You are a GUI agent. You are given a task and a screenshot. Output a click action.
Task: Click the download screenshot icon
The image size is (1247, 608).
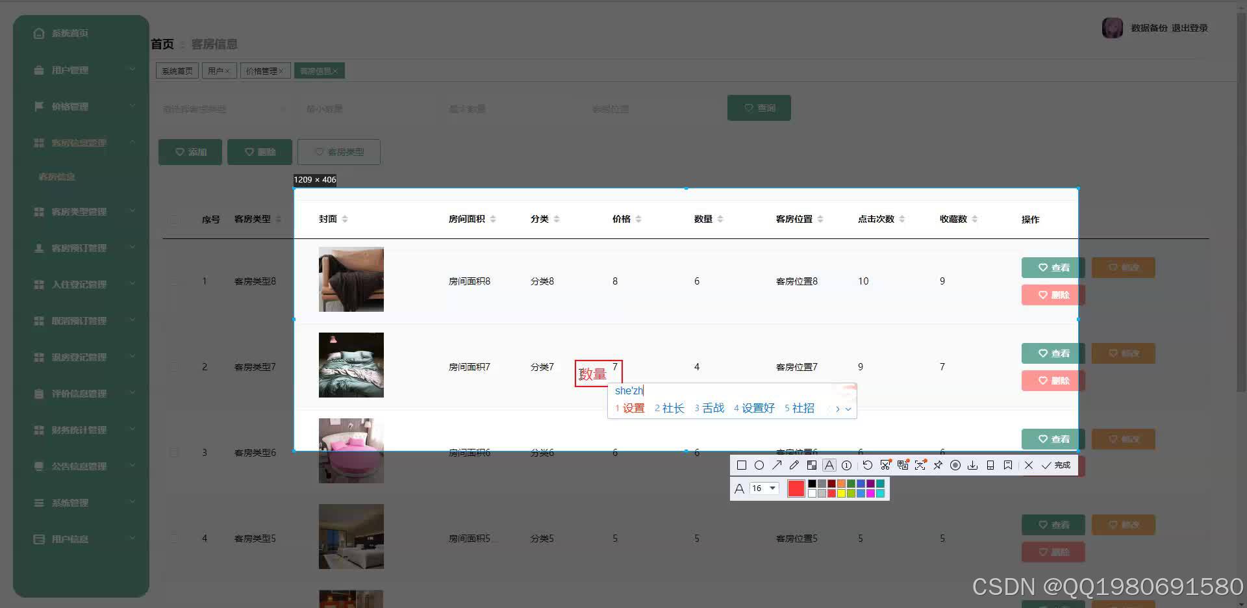click(973, 465)
